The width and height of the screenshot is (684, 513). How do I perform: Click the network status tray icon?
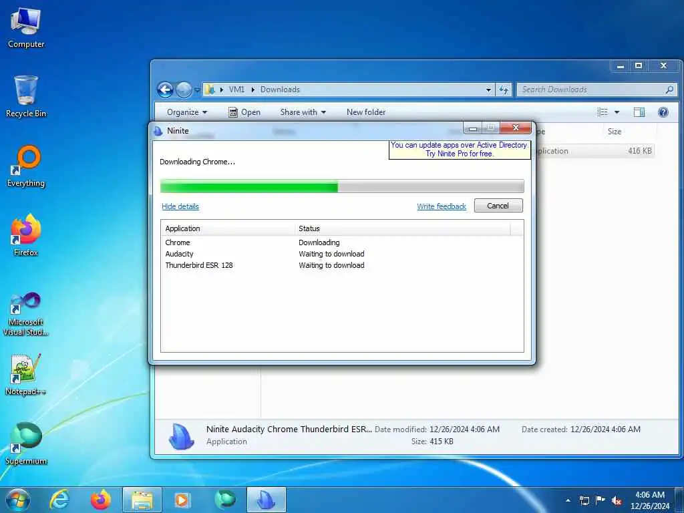(x=584, y=500)
